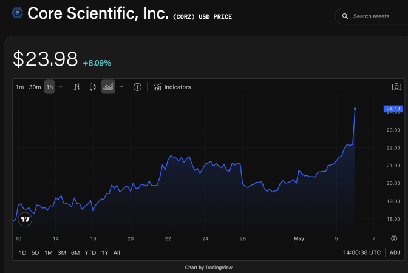Open the Indicators menu
This screenshot has height=273, width=408.
[x=172, y=87]
